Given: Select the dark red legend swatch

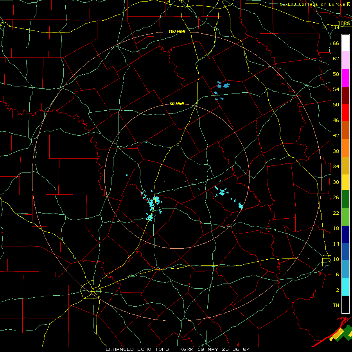Looking at the screenshot, I should [x=345, y=95].
